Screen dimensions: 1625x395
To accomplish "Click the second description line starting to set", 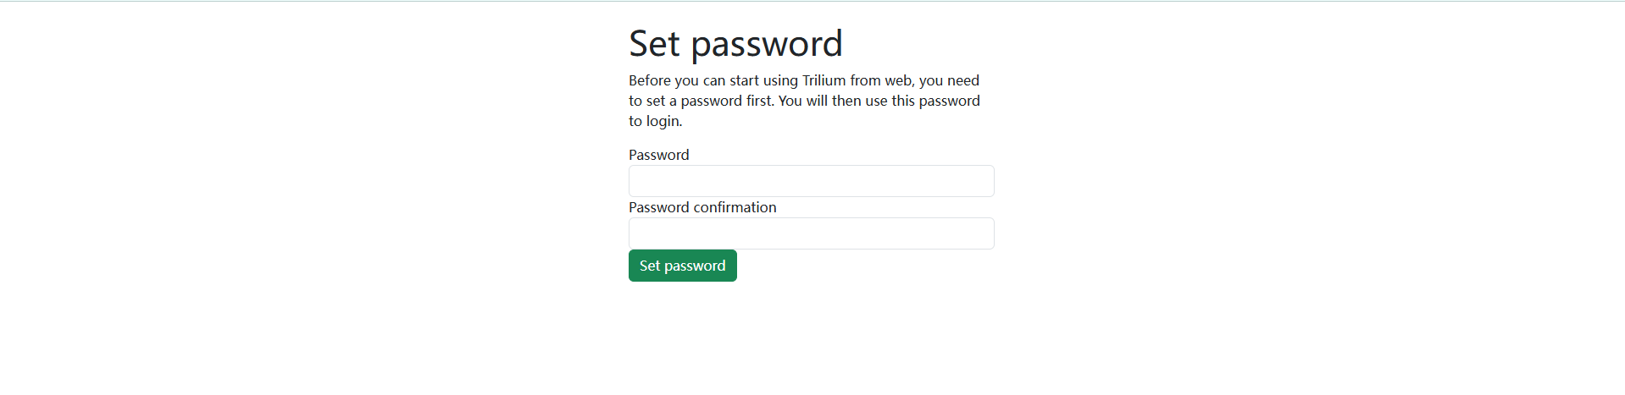I will click(804, 101).
